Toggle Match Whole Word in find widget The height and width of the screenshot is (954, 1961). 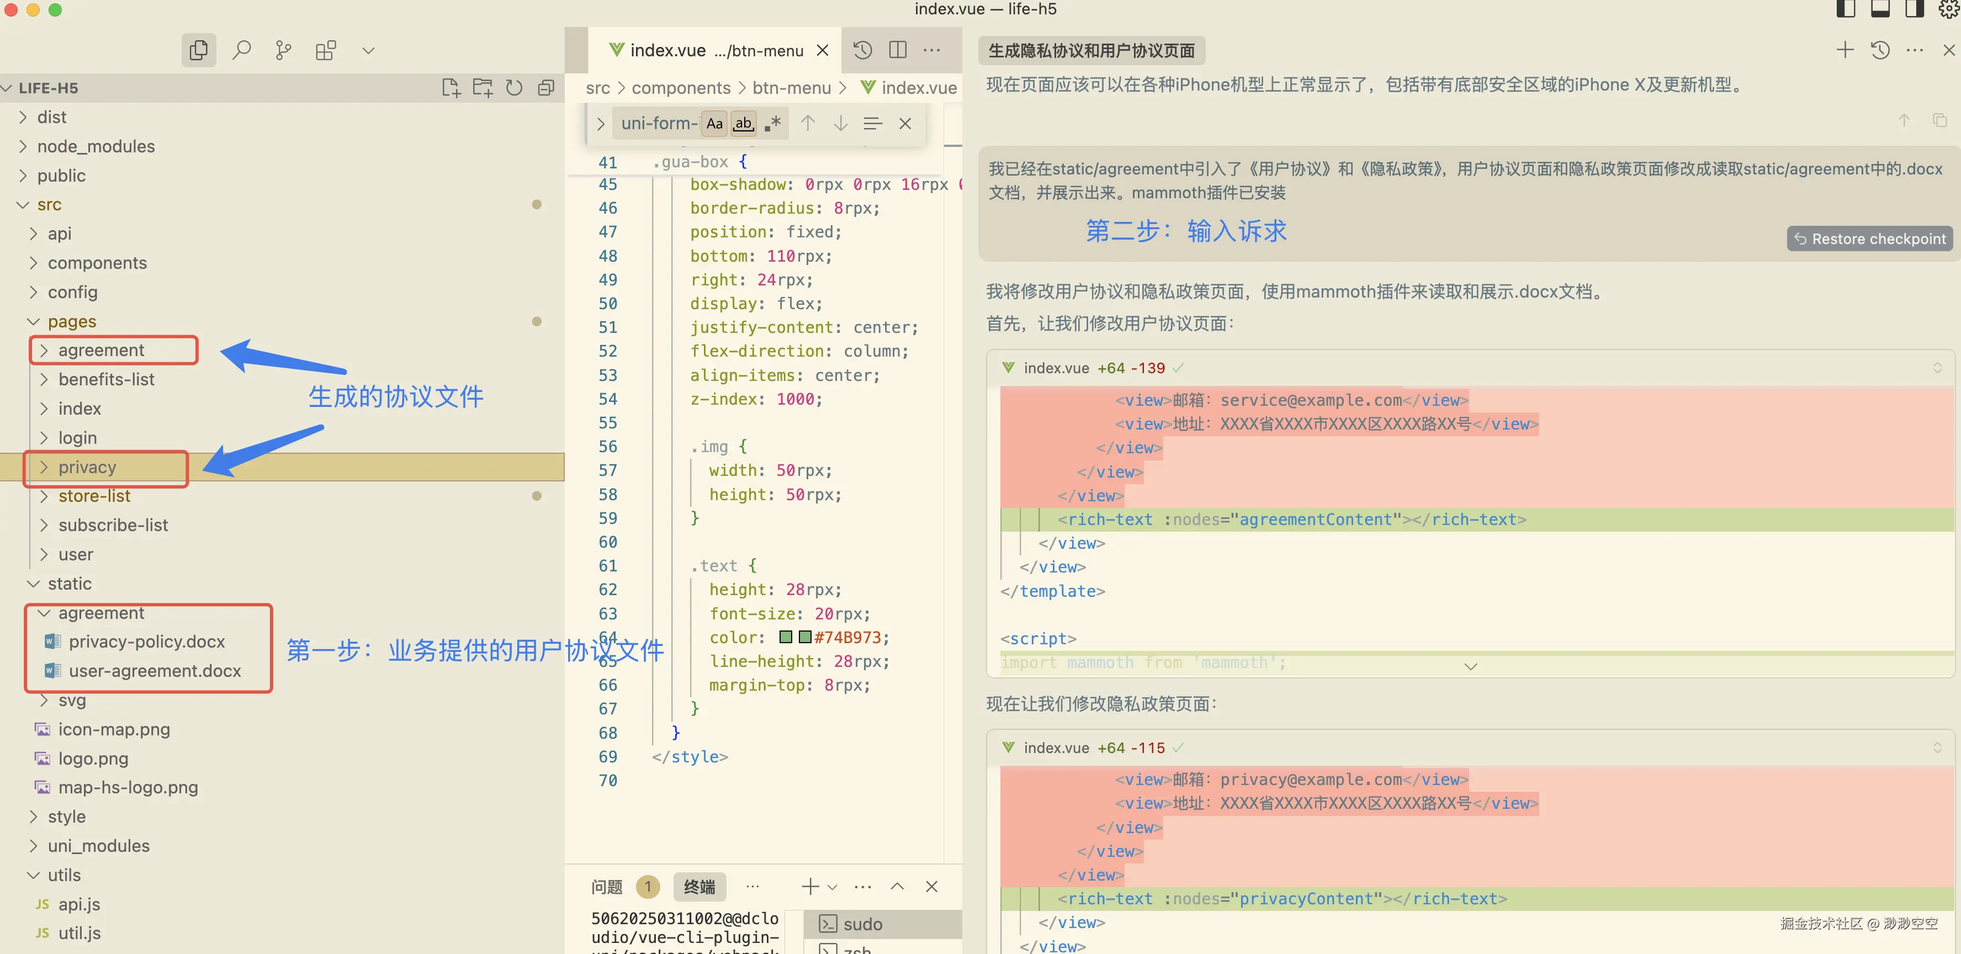(x=743, y=123)
